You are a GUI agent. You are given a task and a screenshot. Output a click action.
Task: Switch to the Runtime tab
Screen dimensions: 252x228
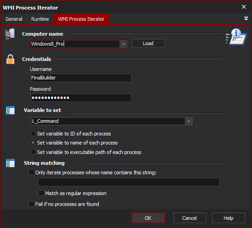point(40,19)
